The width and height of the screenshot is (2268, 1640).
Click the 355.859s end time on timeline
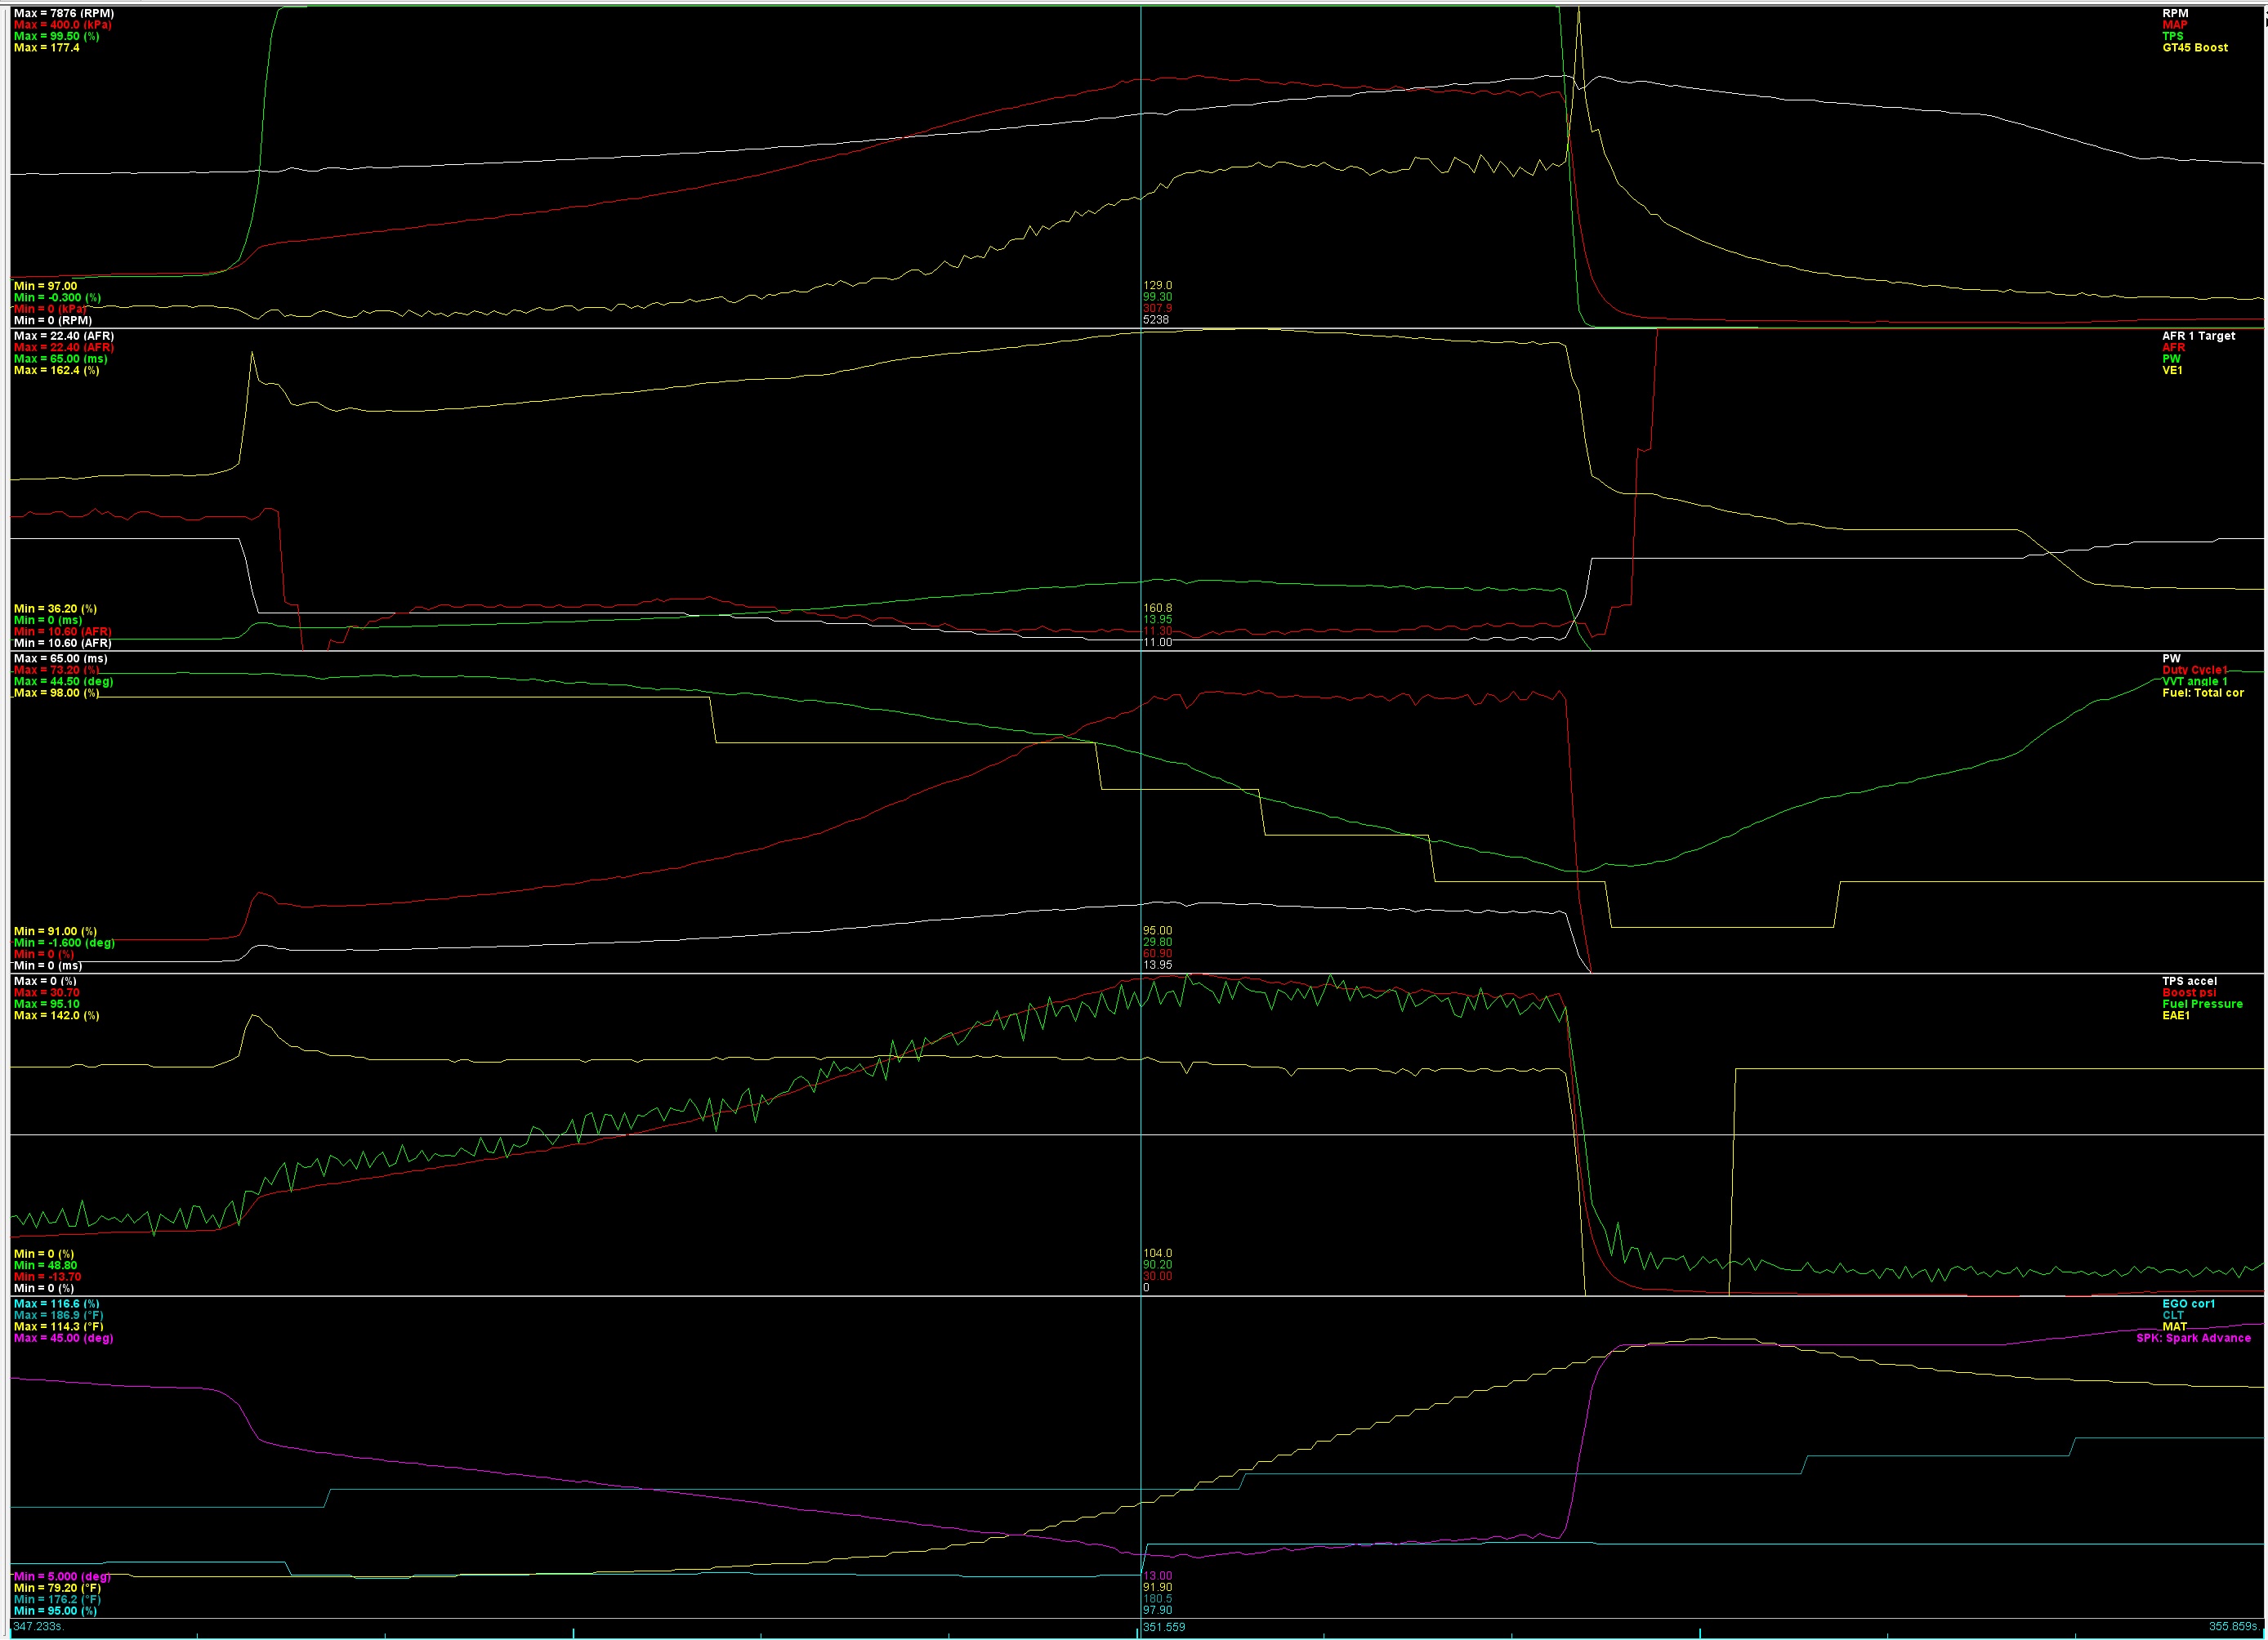coord(2232,1627)
